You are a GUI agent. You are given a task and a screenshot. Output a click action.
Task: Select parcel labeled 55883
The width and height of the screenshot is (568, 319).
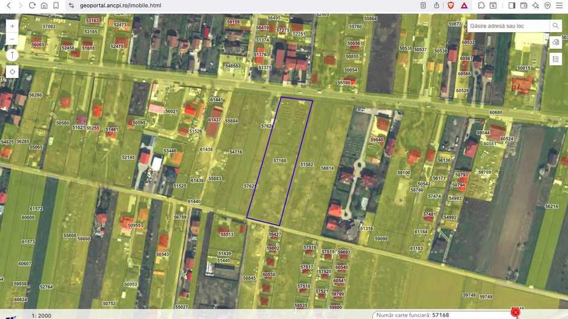click(x=215, y=179)
